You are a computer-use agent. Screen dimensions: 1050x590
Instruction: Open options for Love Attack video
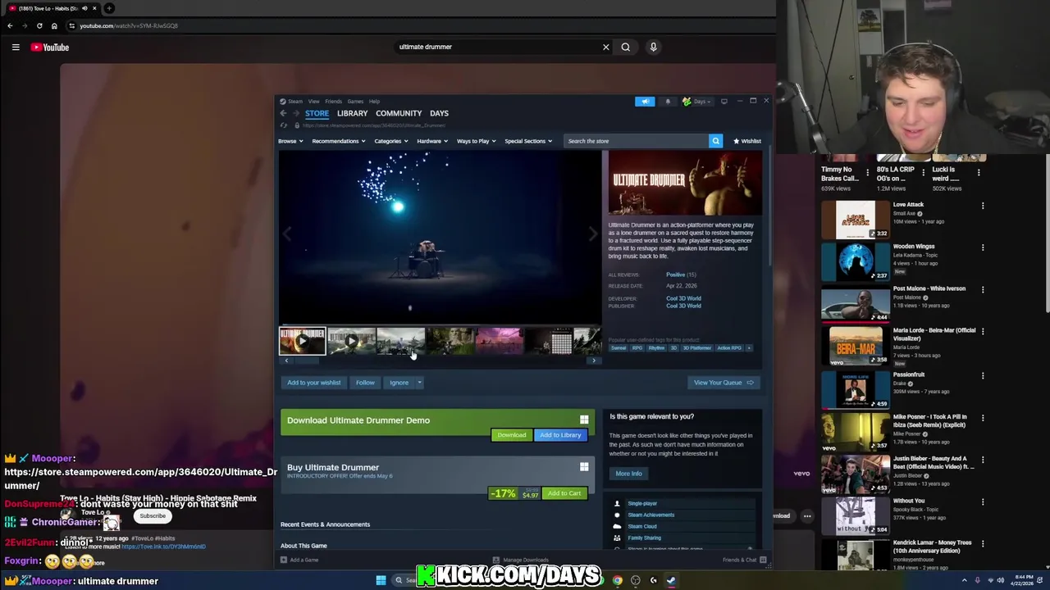tap(983, 206)
